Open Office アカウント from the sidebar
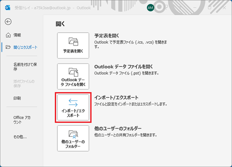232x167 pixels. [x=22, y=120]
